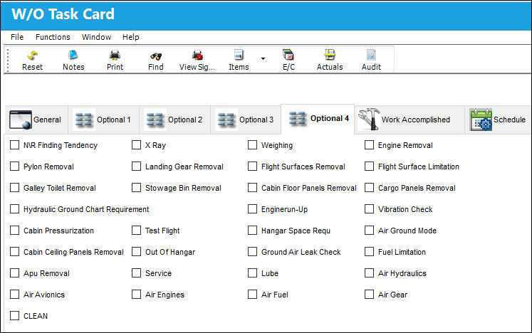The width and height of the screenshot is (532, 333).
Task: Click the toolbar drag handle grip
Action: (x=8, y=60)
